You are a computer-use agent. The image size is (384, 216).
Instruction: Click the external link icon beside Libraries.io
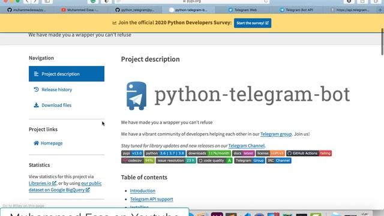[54, 183]
